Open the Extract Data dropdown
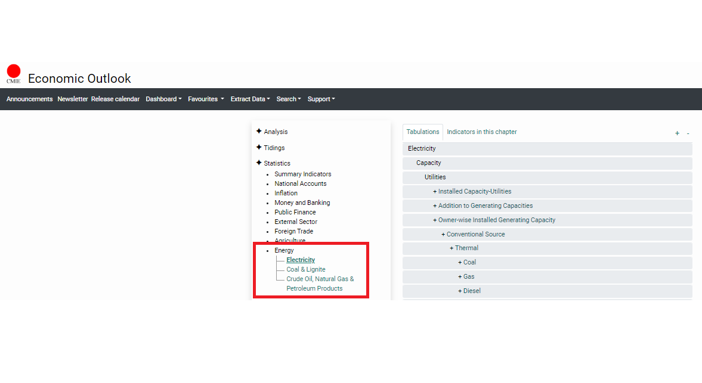This screenshot has height=383, width=702. click(x=250, y=99)
